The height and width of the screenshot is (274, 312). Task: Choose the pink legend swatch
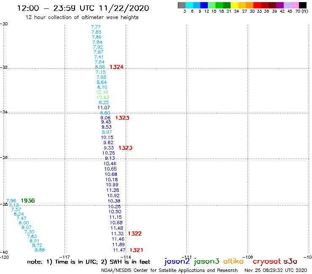click(x=295, y=5)
